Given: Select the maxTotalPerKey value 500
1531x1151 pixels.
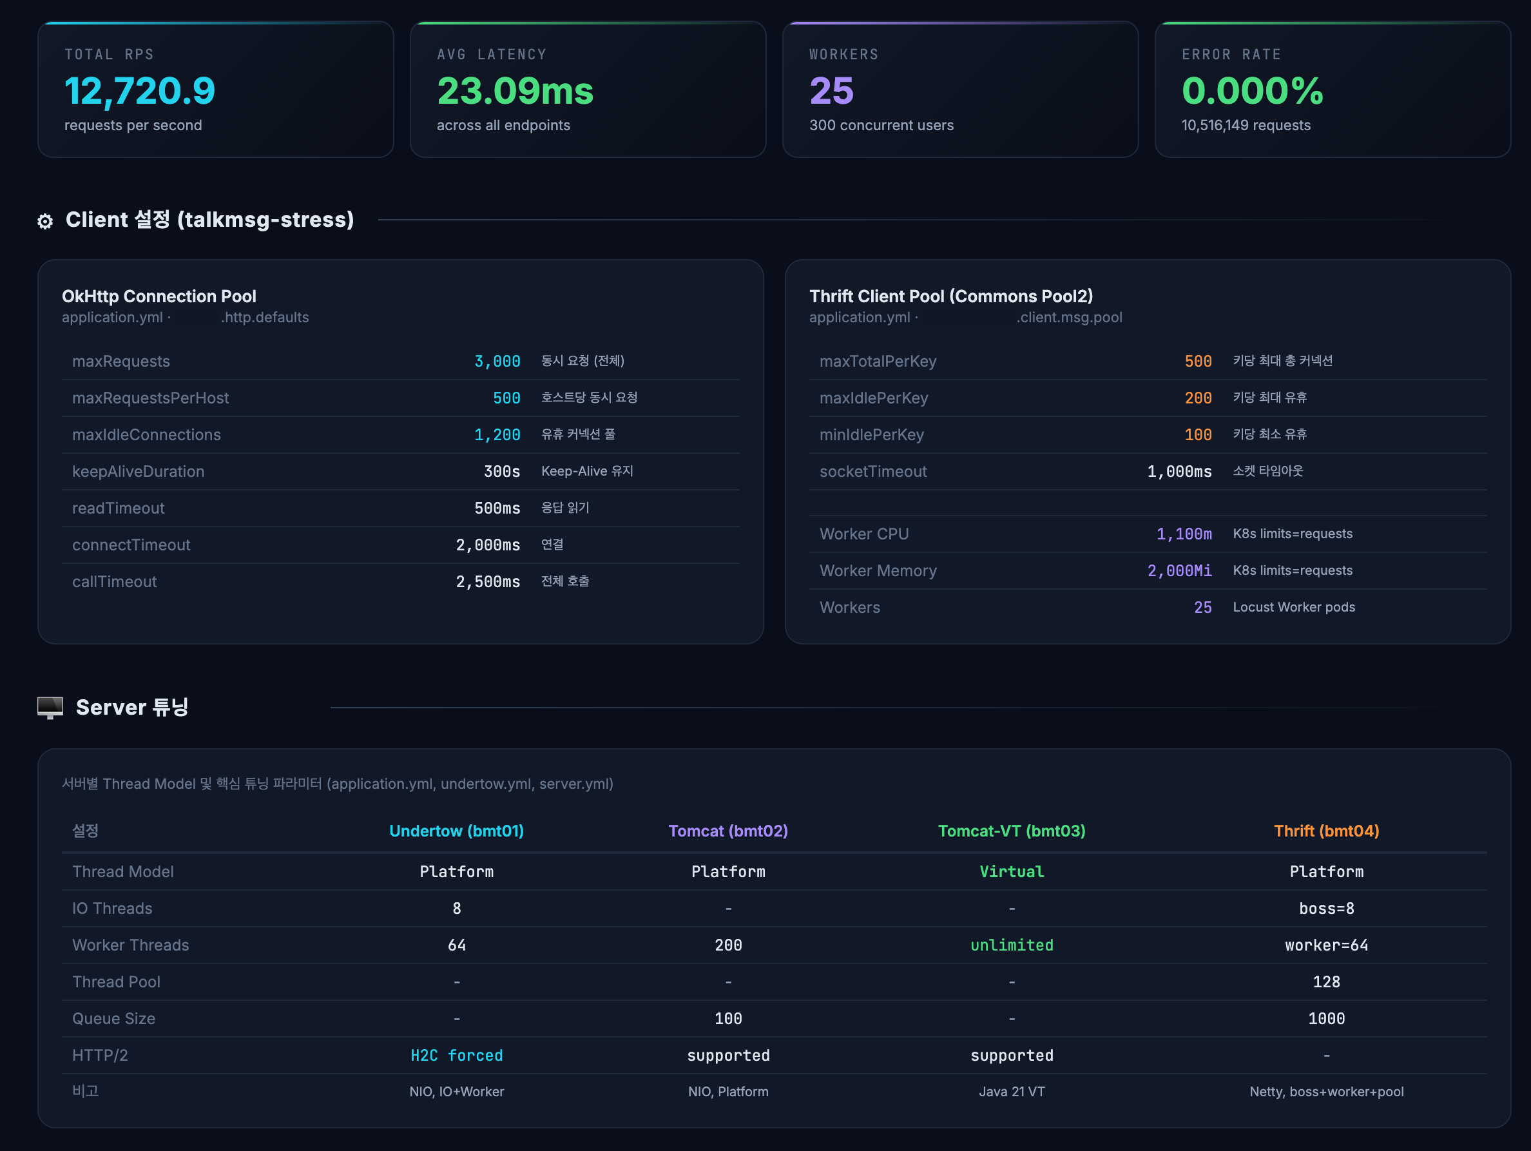Looking at the screenshot, I should tap(1198, 362).
